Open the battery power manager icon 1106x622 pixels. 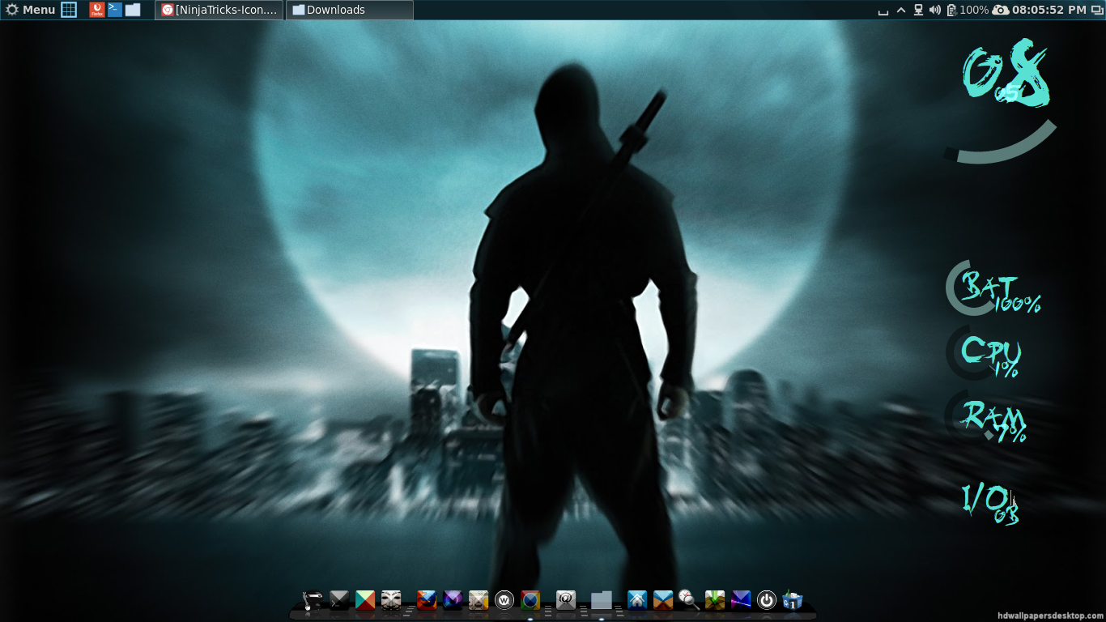tap(951, 10)
